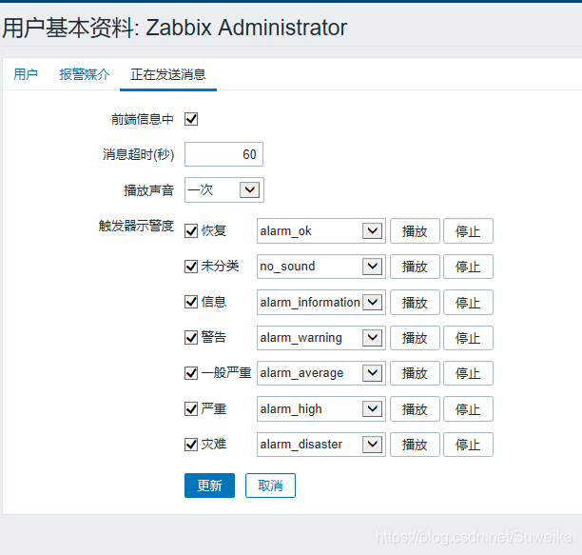Stop the alarm_warning sound

[468, 338]
